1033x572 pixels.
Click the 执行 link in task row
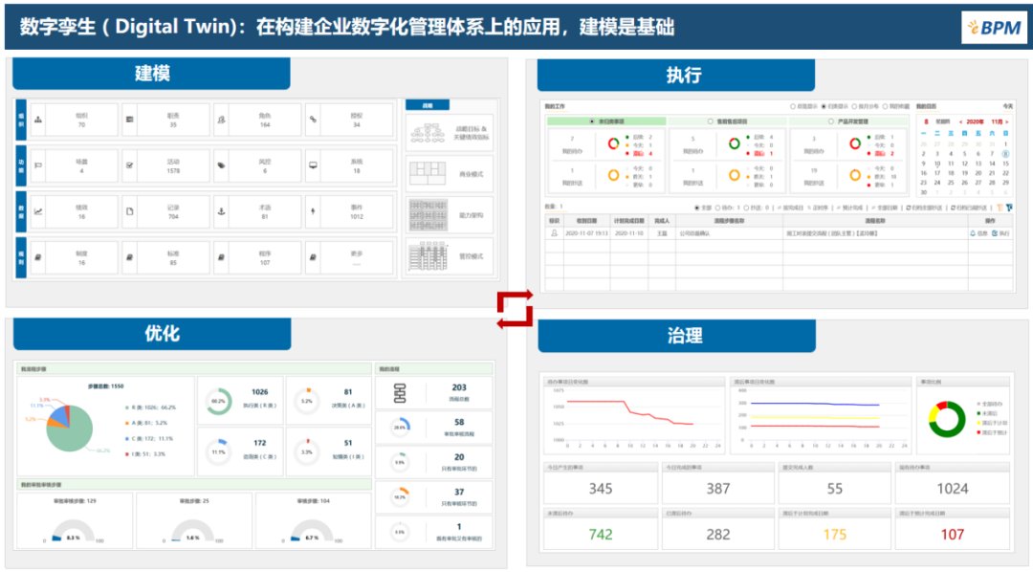tap(1001, 232)
